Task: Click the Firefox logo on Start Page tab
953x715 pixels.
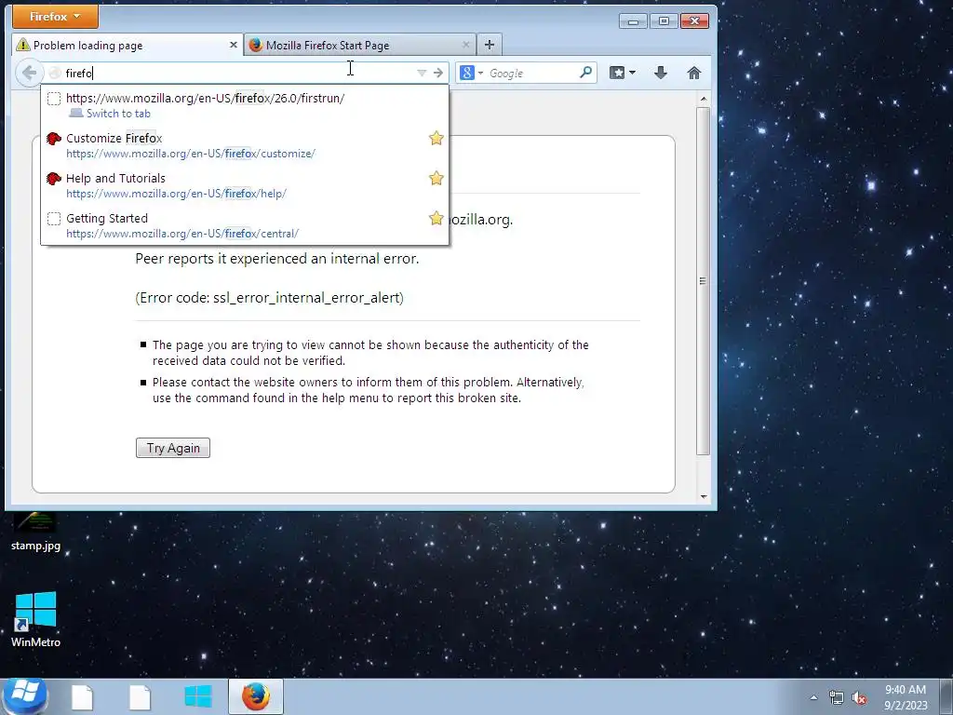Action: tap(255, 45)
